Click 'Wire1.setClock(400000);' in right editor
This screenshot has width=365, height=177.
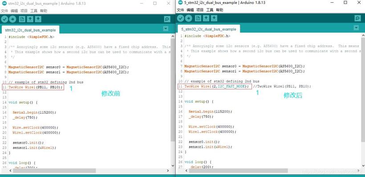(x=212, y=132)
